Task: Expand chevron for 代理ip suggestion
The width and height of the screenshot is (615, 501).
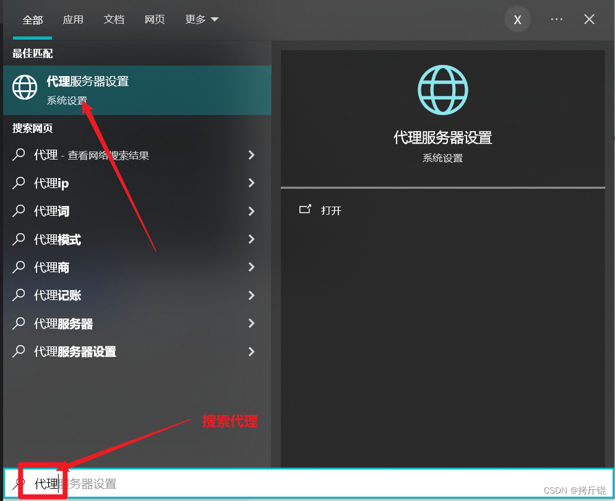Action: (x=252, y=183)
